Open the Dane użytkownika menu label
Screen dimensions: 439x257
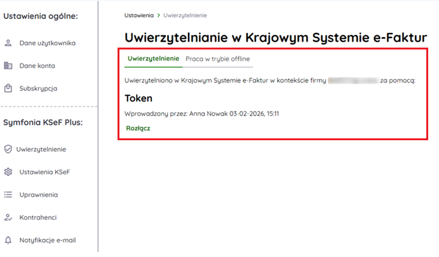pos(48,43)
